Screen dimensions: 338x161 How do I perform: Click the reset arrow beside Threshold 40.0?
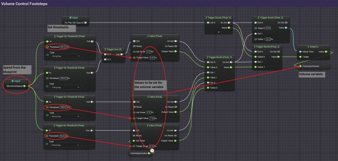68,47
